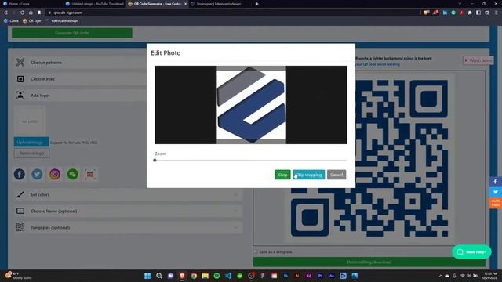Image resolution: width=502 pixels, height=282 pixels.
Task: Select the Instagram logo icon
Action: click(55, 174)
